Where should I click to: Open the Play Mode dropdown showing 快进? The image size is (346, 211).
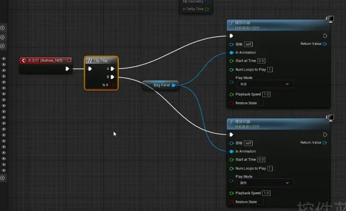click(x=265, y=84)
